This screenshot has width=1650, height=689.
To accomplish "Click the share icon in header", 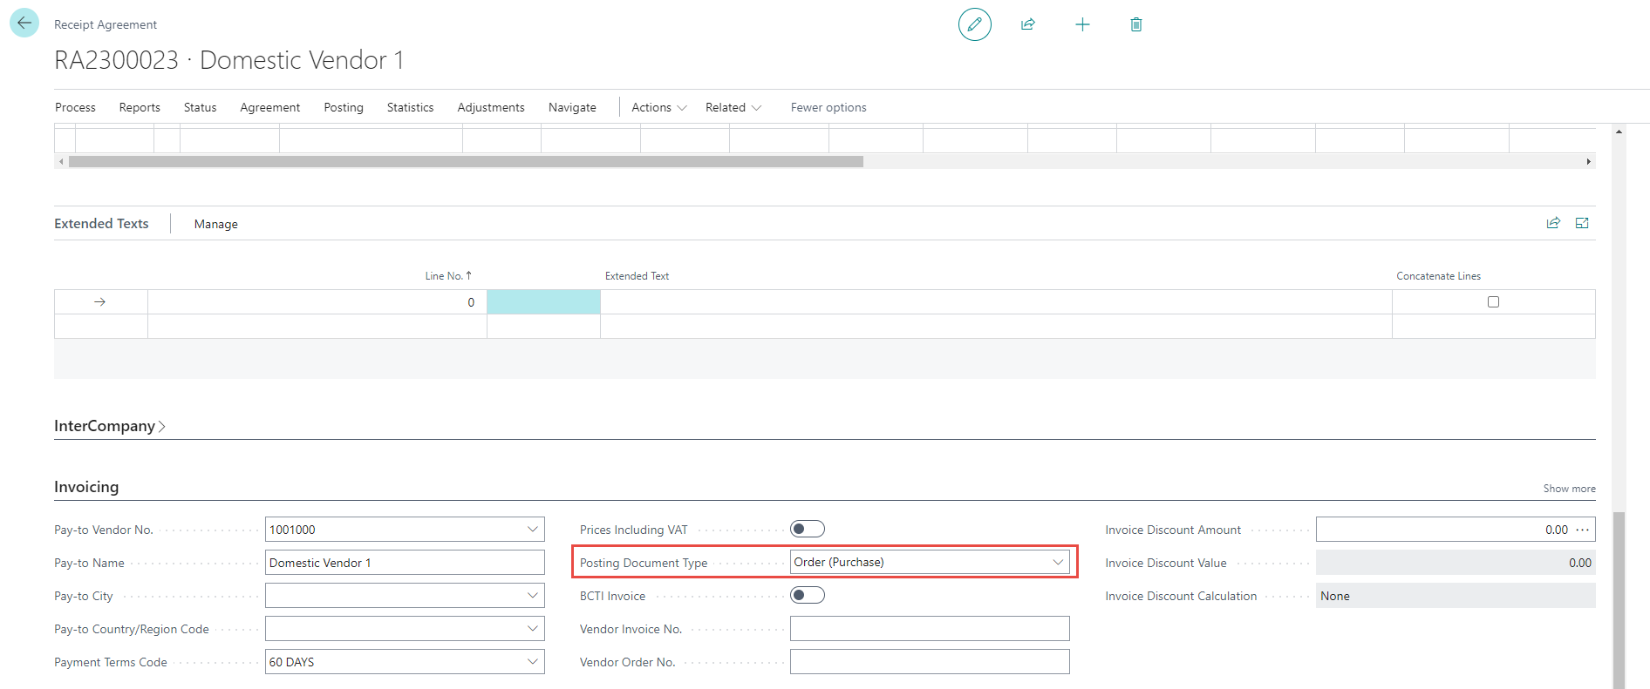I will [x=1028, y=24].
